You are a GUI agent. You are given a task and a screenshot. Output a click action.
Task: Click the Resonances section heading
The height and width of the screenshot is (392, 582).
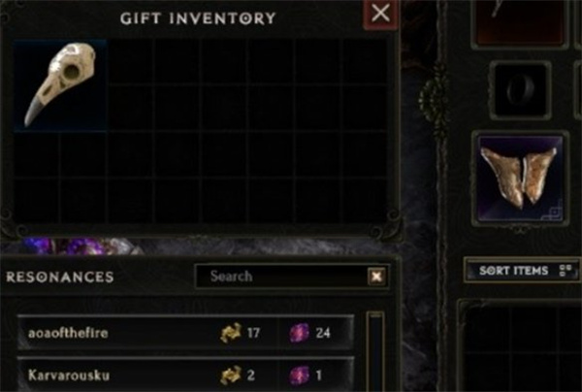click(60, 277)
